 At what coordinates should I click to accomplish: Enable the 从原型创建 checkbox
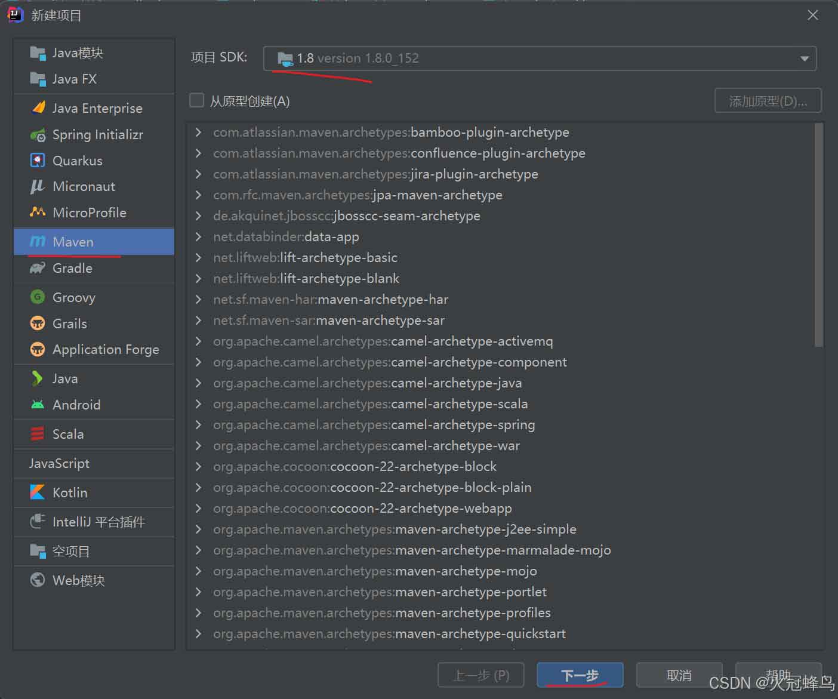(197, 100)
